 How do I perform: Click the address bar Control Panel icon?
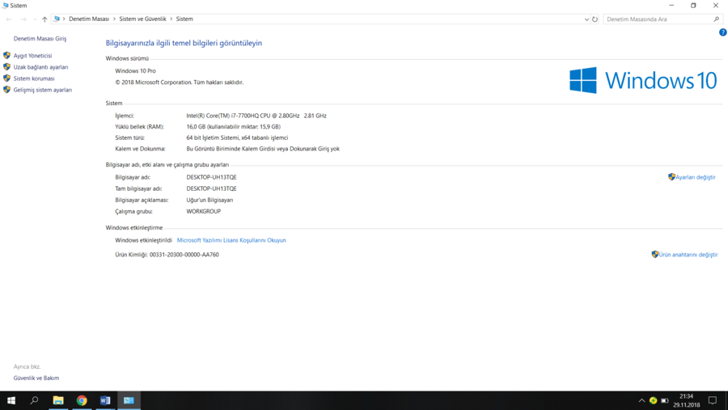coord(57,19)
